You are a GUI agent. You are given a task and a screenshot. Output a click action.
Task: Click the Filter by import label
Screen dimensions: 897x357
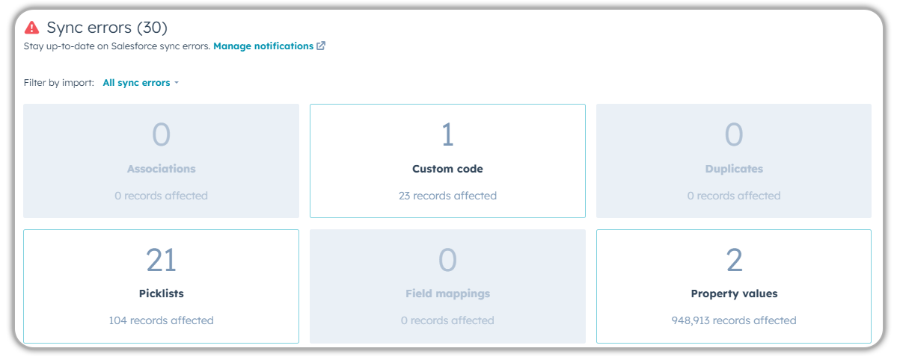click(x=59, y=83)
